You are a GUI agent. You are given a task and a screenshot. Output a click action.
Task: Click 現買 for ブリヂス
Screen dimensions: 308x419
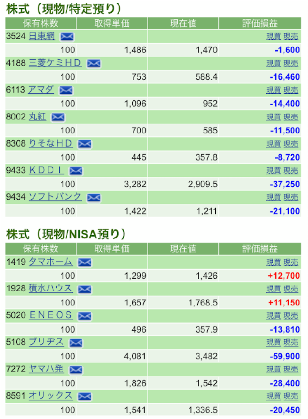pyautogui.click(x=273, y=342)
